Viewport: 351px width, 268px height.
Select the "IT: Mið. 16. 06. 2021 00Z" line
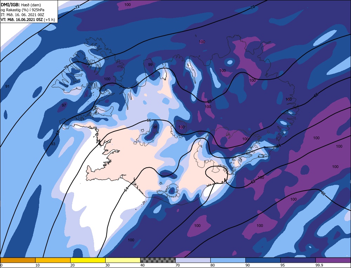[x=22, y=15]
